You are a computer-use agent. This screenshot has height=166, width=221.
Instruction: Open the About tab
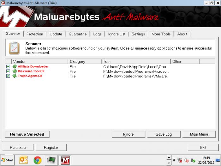(182, 34)
